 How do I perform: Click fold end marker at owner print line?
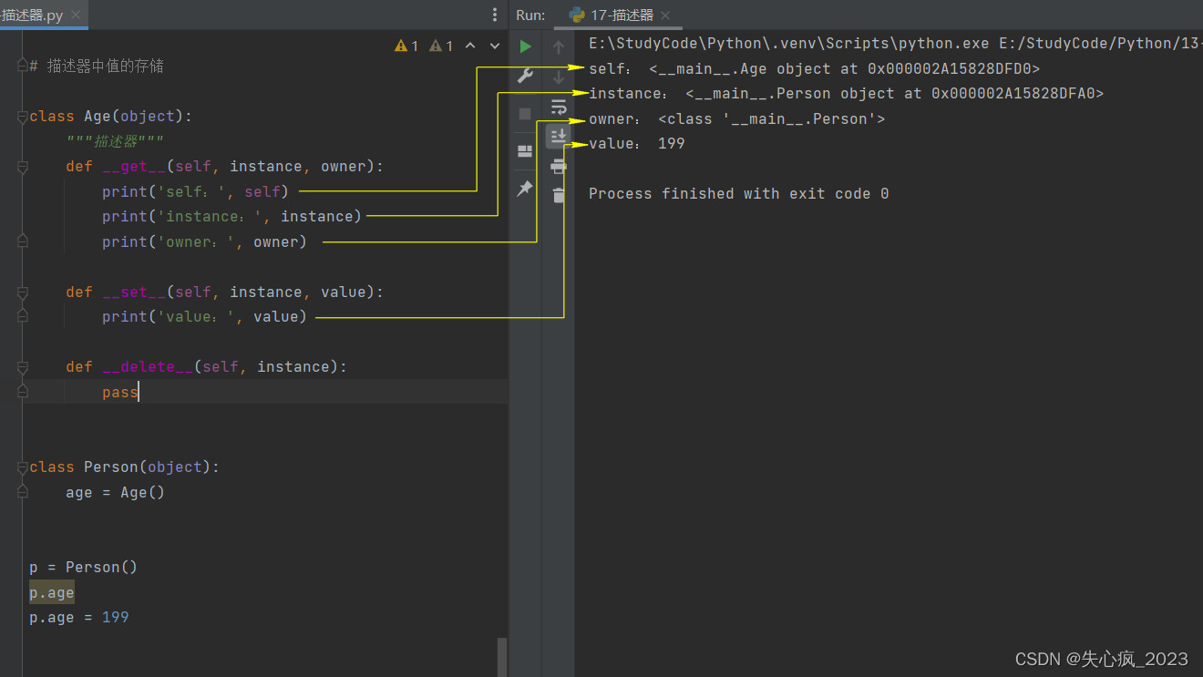pyautogui.click(x=23, y=241)
